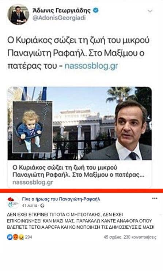Follow the nassosblog.gr link in tweet text

pos(91,66)
